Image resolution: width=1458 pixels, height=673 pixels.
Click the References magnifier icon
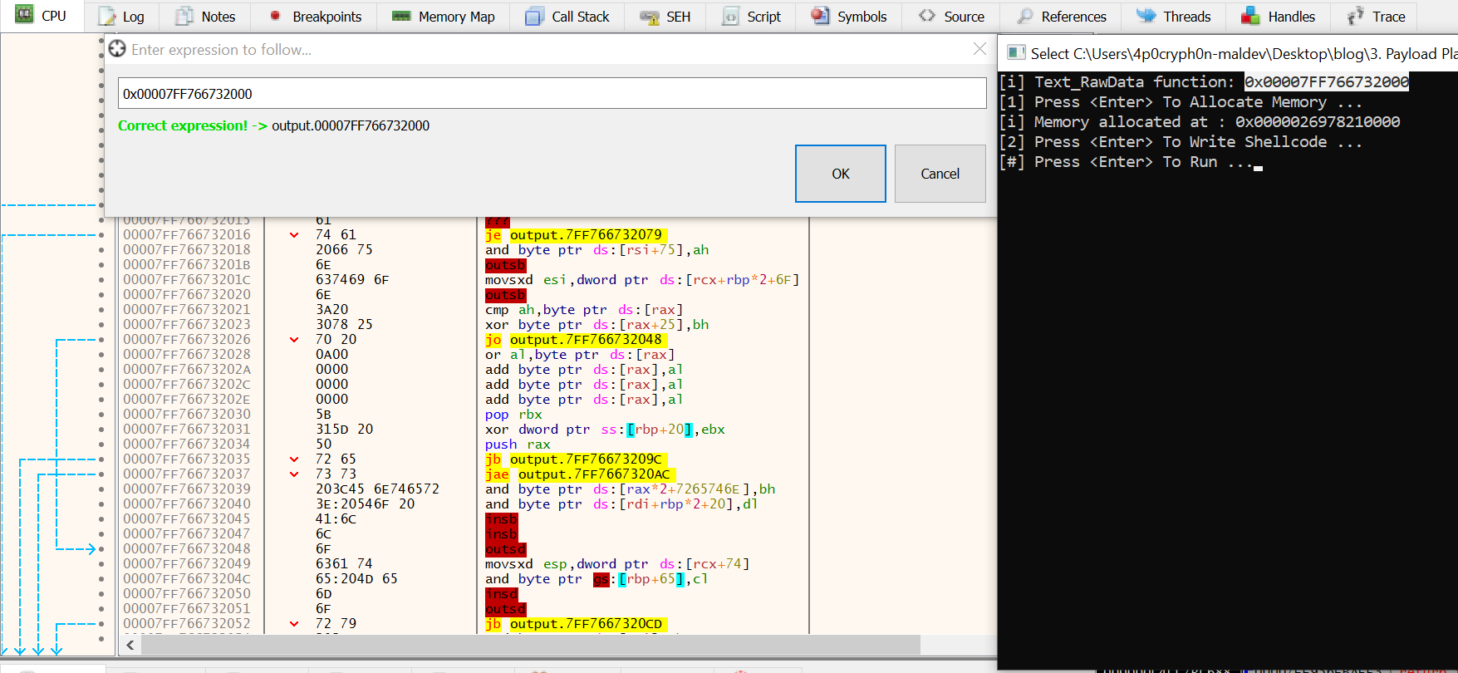pos(1025,16)
